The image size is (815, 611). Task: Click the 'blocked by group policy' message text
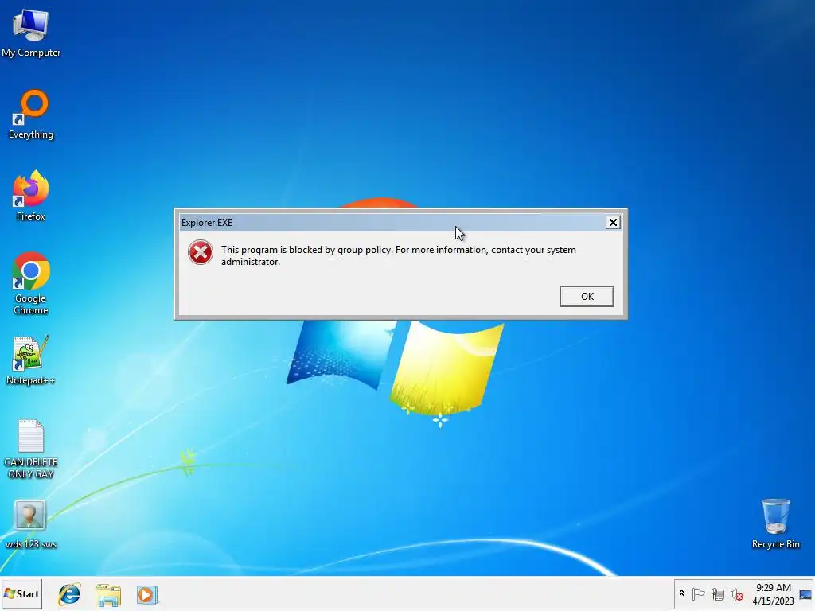point(398,255)
